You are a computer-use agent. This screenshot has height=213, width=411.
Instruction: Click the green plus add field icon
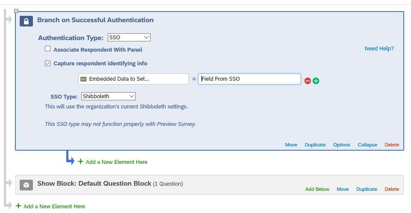pos(316,81)
